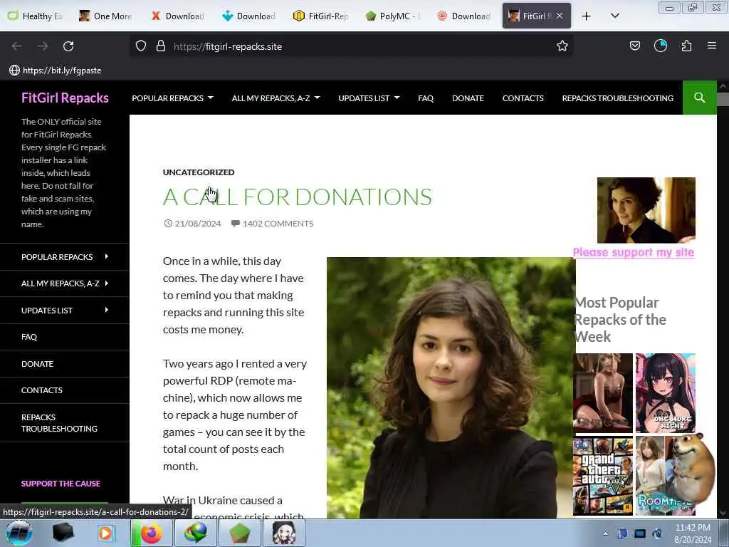Open Donate in the left sidebar
Viewport: 729px width, 547px height.
[37, 364]
